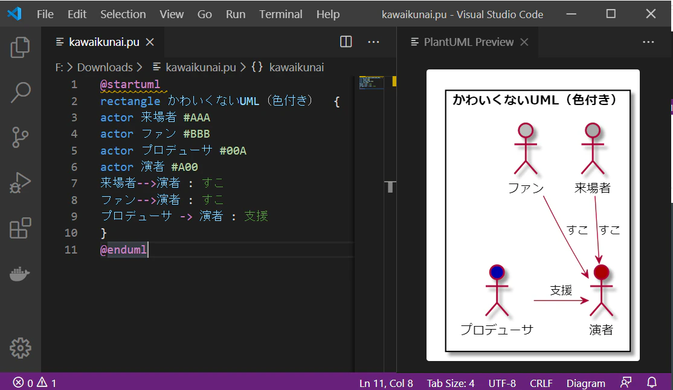673x390 pixels.
Task: Change file encoding UTF-8
Action: 502,383
